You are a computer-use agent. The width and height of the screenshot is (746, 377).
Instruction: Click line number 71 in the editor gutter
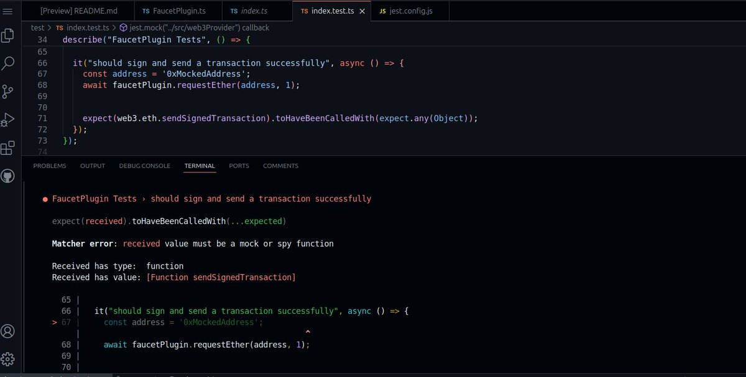(42, 118)
